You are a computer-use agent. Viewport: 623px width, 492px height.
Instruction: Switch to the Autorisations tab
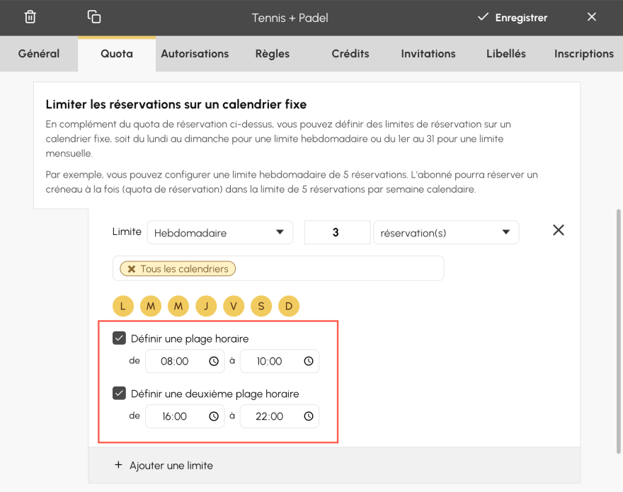point(195,54)
